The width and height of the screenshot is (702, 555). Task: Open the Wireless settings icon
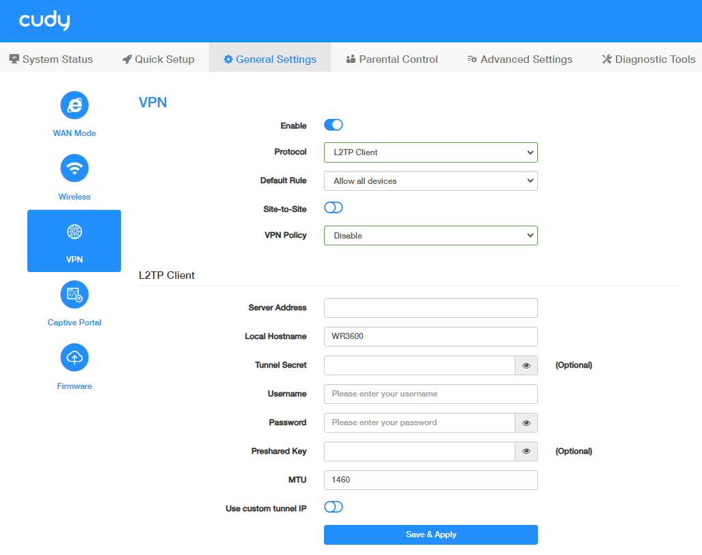click(75, 168)
